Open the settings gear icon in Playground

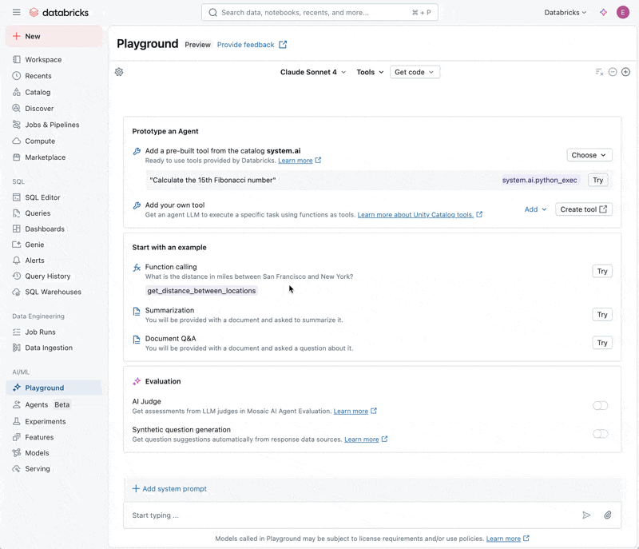119,72
